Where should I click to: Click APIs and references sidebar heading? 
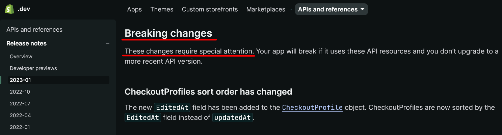pyautogui.click(x=34, y=30)
